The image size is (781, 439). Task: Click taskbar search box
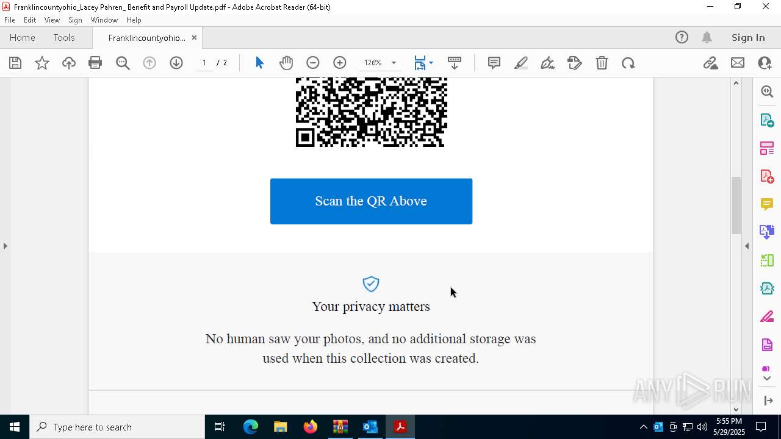117,427
